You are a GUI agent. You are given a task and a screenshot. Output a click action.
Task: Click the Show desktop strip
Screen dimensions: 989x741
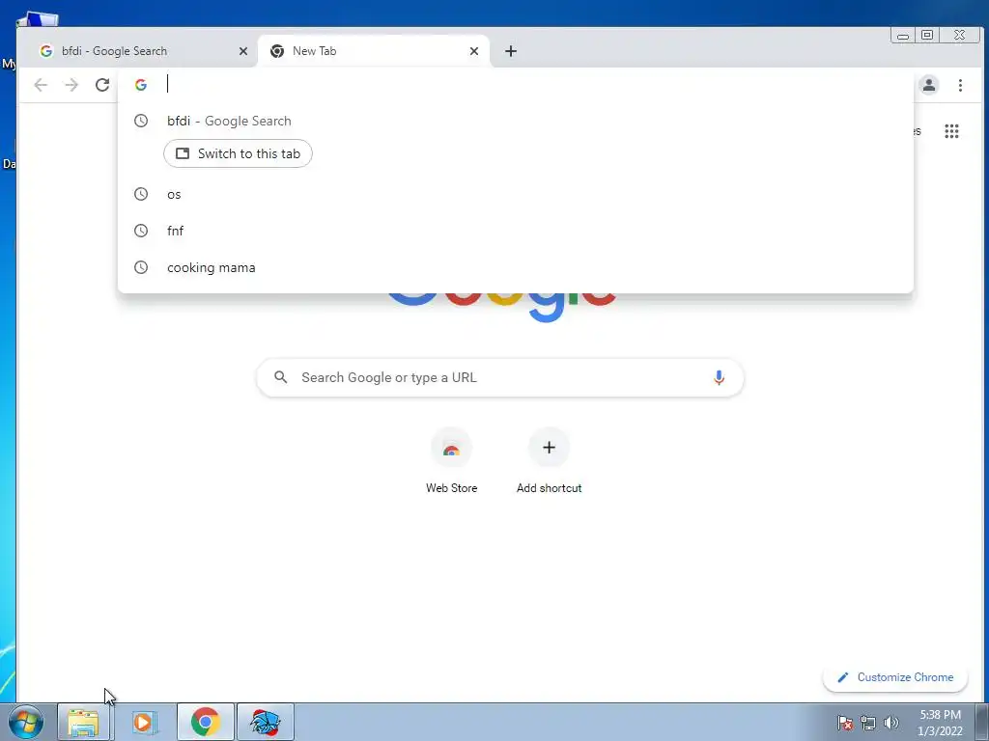click(982, 722)
